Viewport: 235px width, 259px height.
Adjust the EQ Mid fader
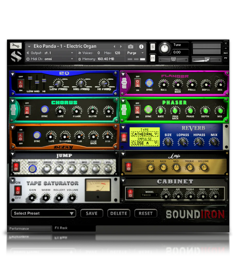pyautogui.click(x=37, y=82)
